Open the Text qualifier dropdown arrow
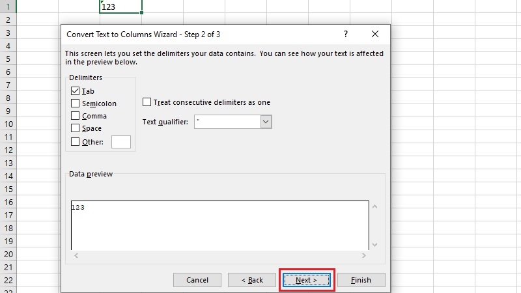 point(266,122)
